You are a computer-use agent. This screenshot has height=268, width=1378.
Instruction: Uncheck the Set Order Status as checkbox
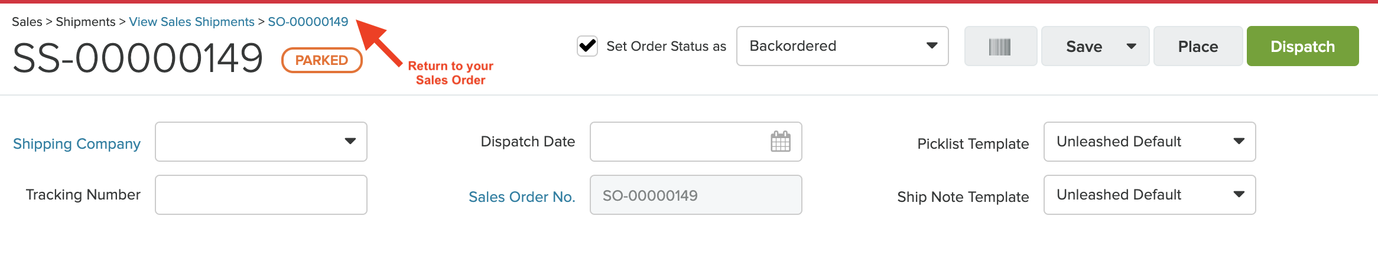pos(587,45)
